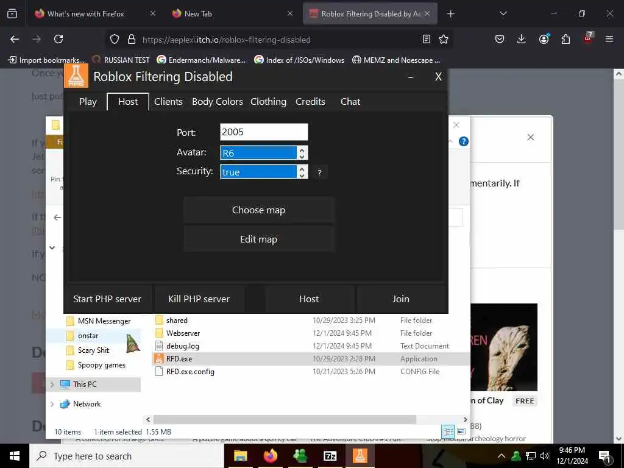Viewport: 624px width, 468px height.
Task: Open 7-Zip from taskbar
Action: [330, 456]
